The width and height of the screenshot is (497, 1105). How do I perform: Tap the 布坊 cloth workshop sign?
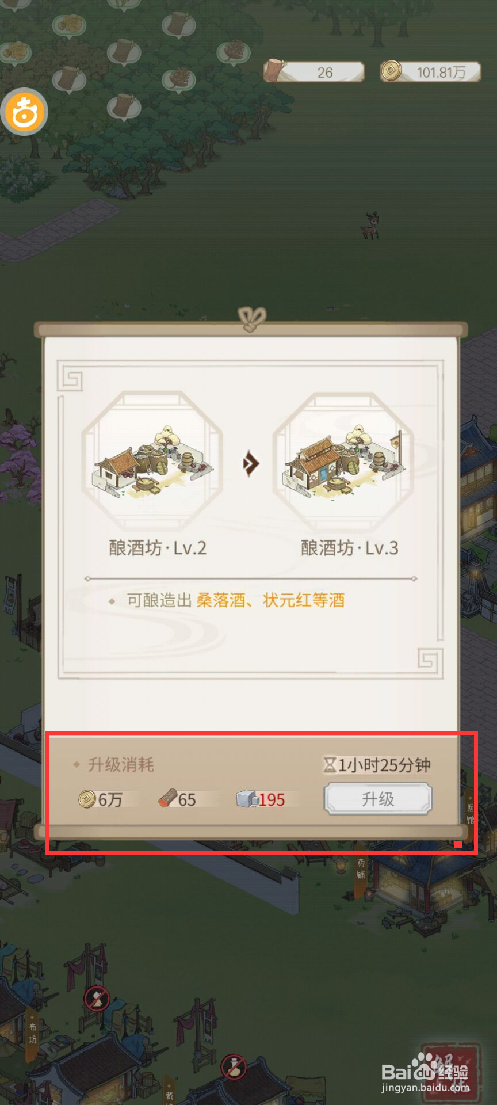point(32,1033)
